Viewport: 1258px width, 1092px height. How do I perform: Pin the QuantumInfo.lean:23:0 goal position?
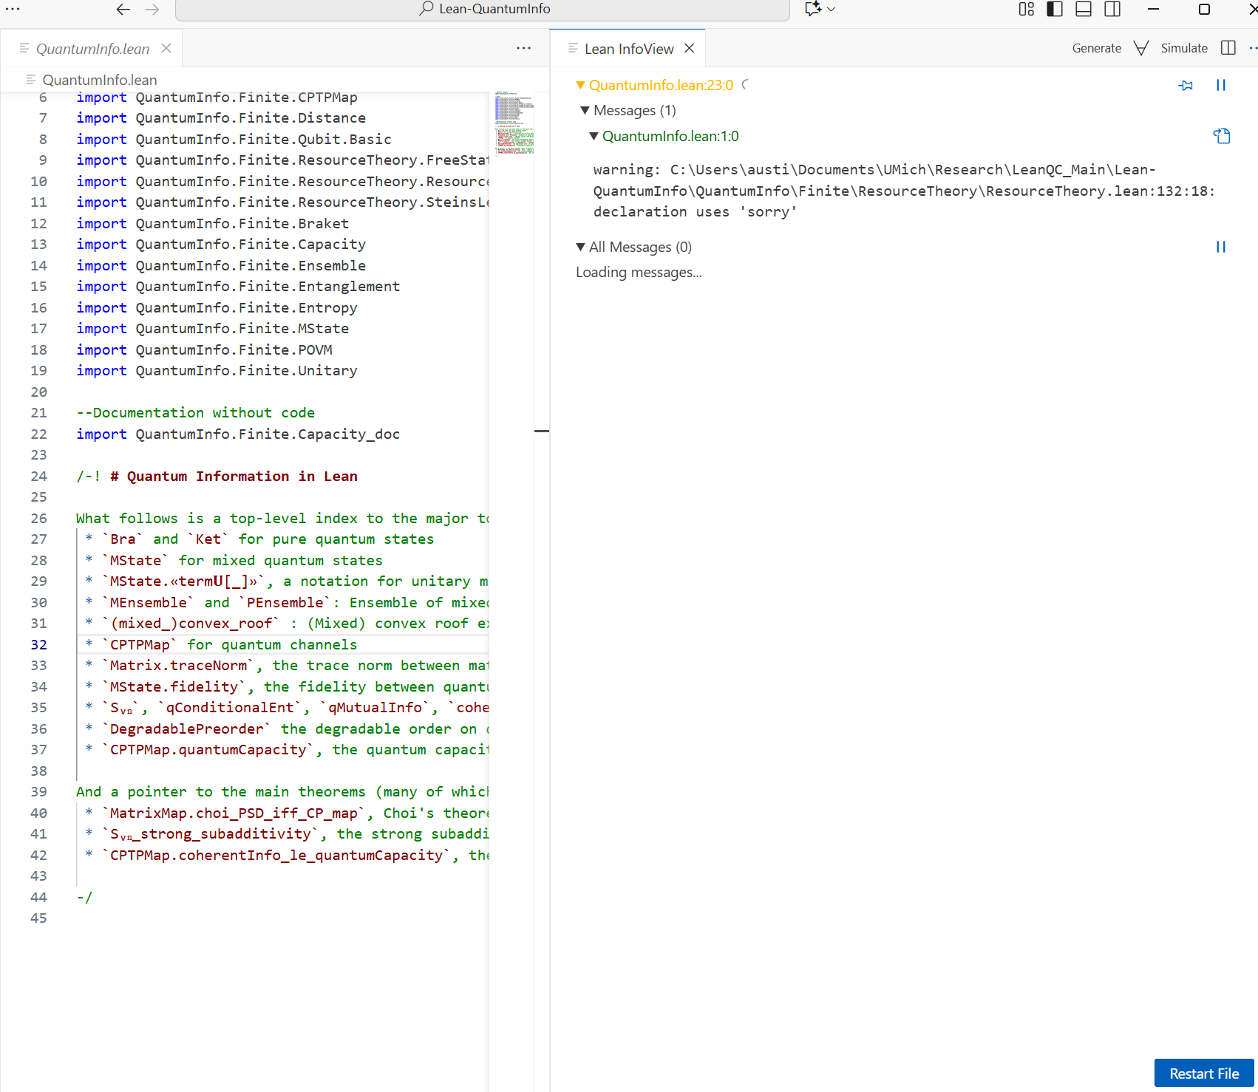click(1186, 86)
